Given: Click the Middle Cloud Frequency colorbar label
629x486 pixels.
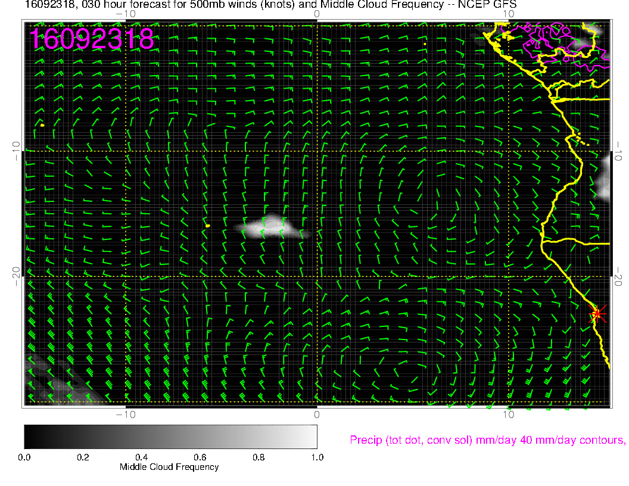Looking at the screenshot, I should 169,467.
